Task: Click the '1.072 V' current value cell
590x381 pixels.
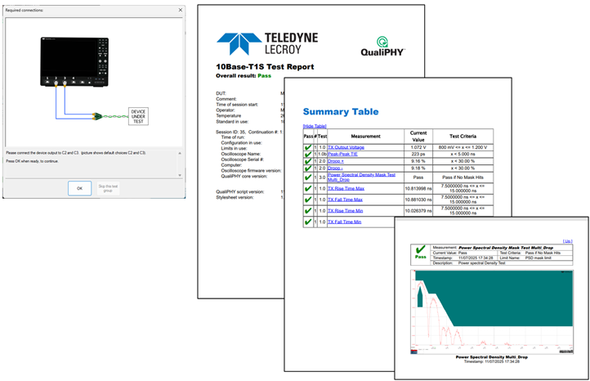Action: click(x=418, y=147)
